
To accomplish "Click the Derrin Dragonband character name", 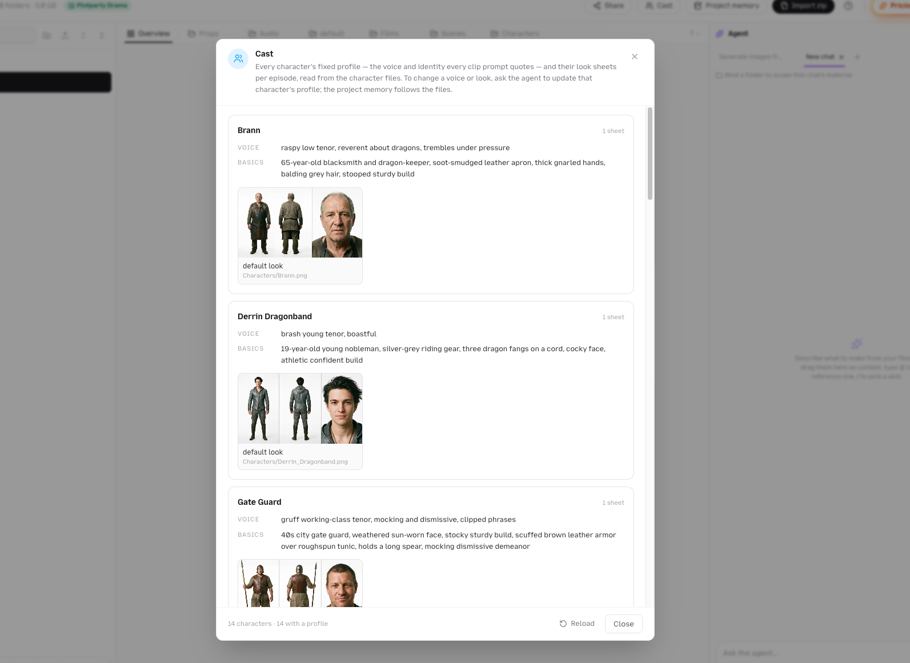I will click(275, 316).
